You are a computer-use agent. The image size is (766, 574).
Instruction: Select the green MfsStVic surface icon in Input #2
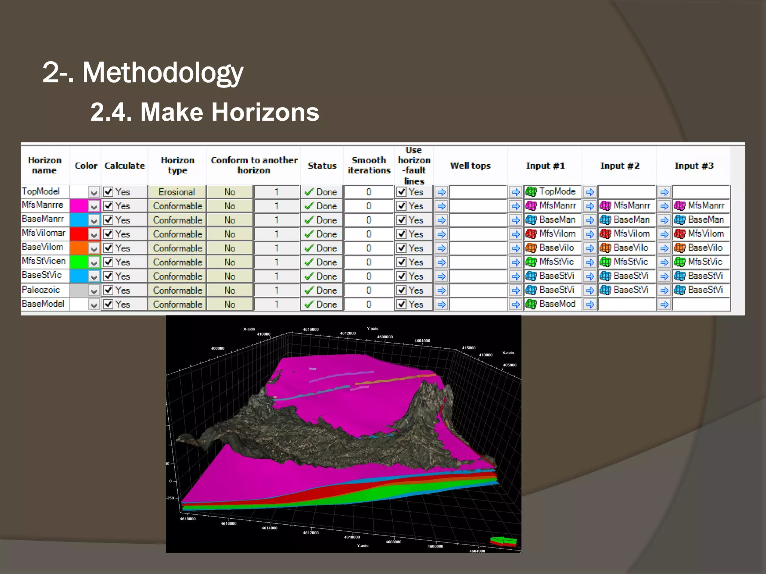(x=605, y=262)
